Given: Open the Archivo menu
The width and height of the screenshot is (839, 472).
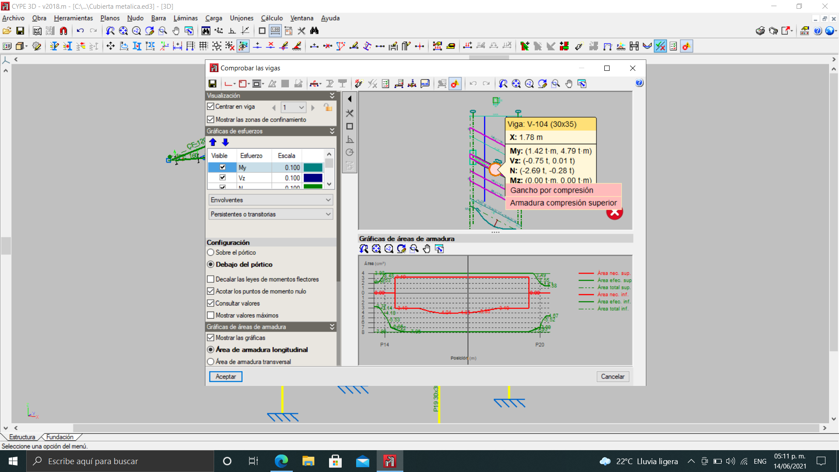Looking at the screenshot, I should [13, 18].
